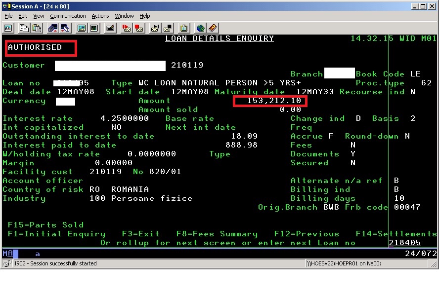The image size is (439, 294).
Task: Click the Paste toolbar icon
Action: (x=37, y=28)
